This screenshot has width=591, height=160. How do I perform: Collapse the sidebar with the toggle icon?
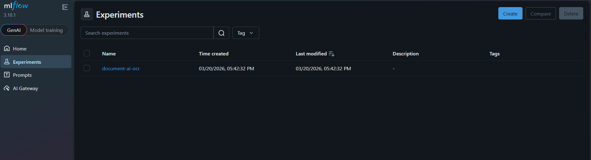(65, 7)
